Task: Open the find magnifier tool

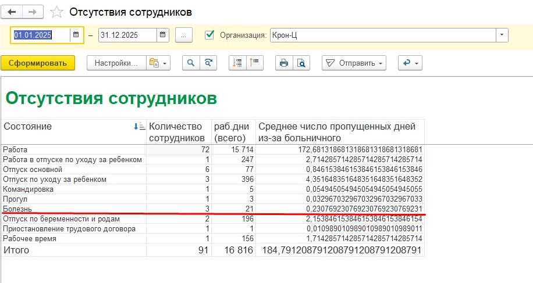Action: coord(191,63)
